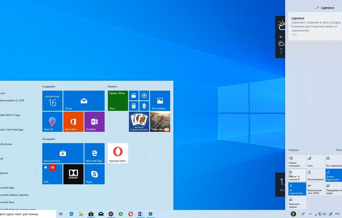The image size is (342, 218).
Task: Launch the Paint 3D tile
Action: click(x=52, y=122)
